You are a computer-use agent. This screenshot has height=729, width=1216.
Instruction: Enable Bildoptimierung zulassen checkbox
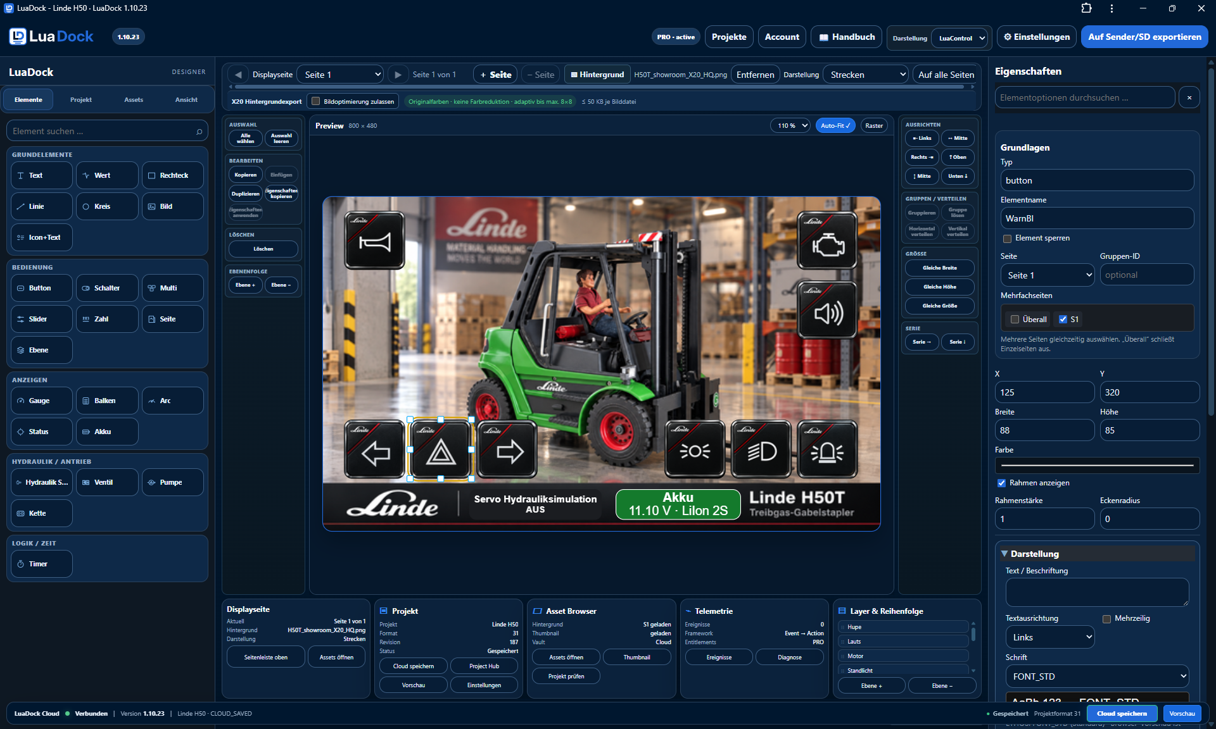[315, 101]
